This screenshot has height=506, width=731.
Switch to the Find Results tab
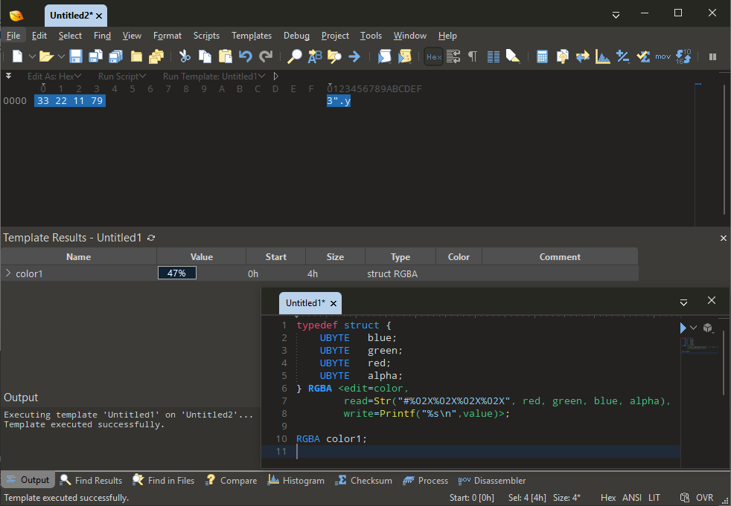[x=91, y=481]
